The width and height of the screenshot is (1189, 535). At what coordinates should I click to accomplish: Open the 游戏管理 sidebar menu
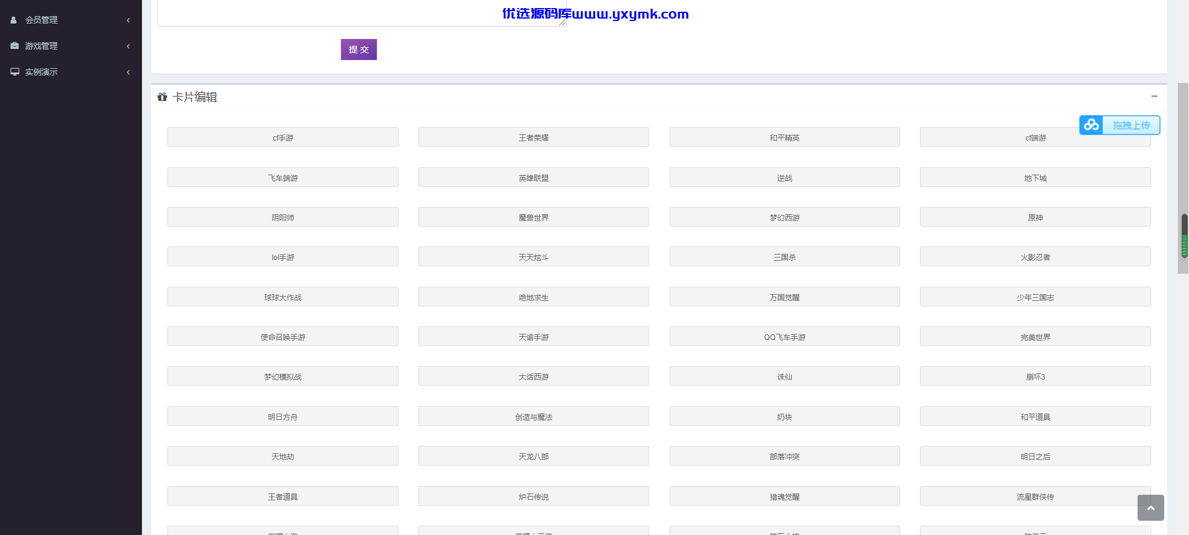click(71, 46)
